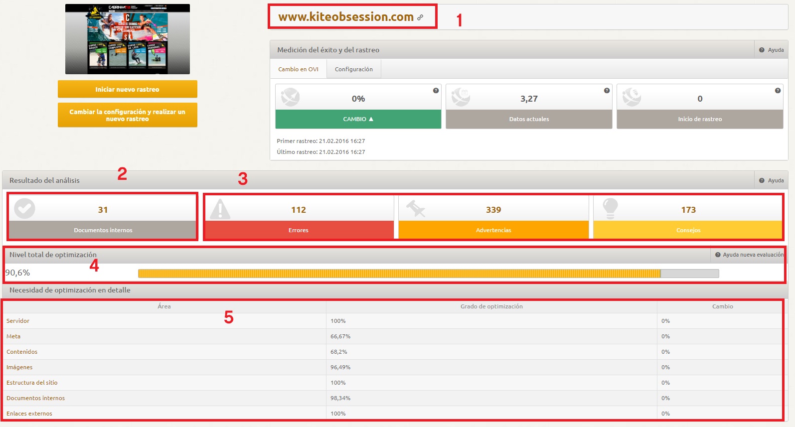Open the Estructura del sitio link
Viewport: 795px width, 427px height.
32,383
